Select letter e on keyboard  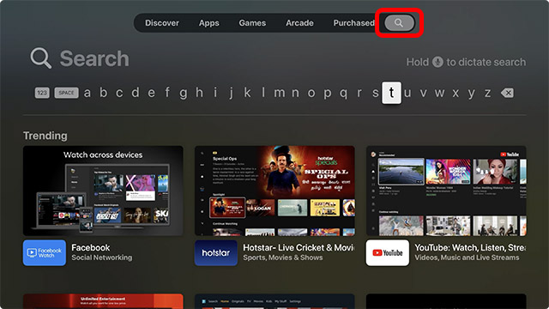(151, 94)
